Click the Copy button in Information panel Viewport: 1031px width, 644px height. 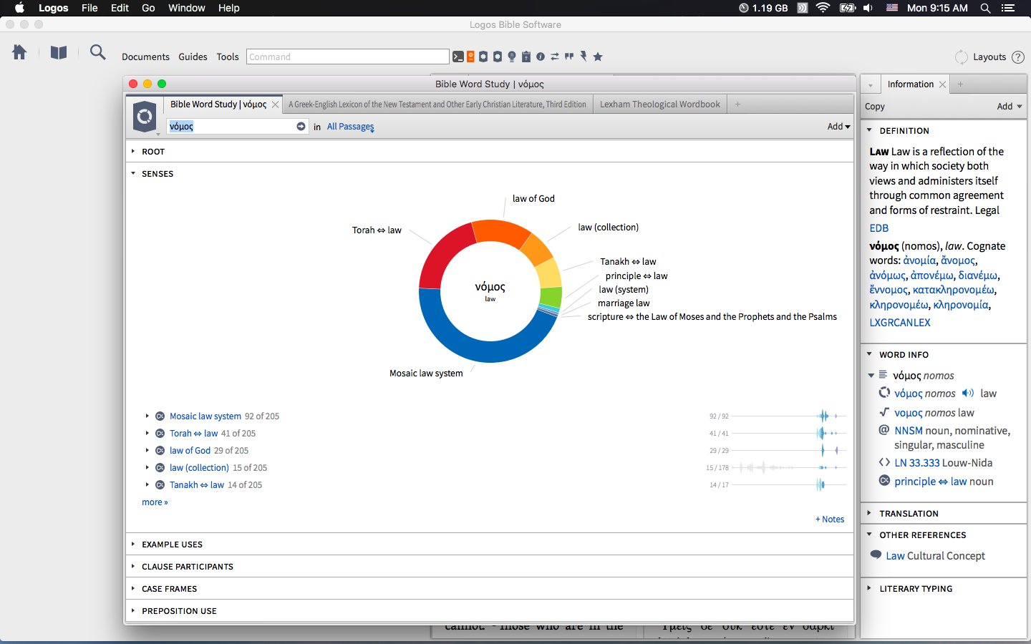click(875, 106)
